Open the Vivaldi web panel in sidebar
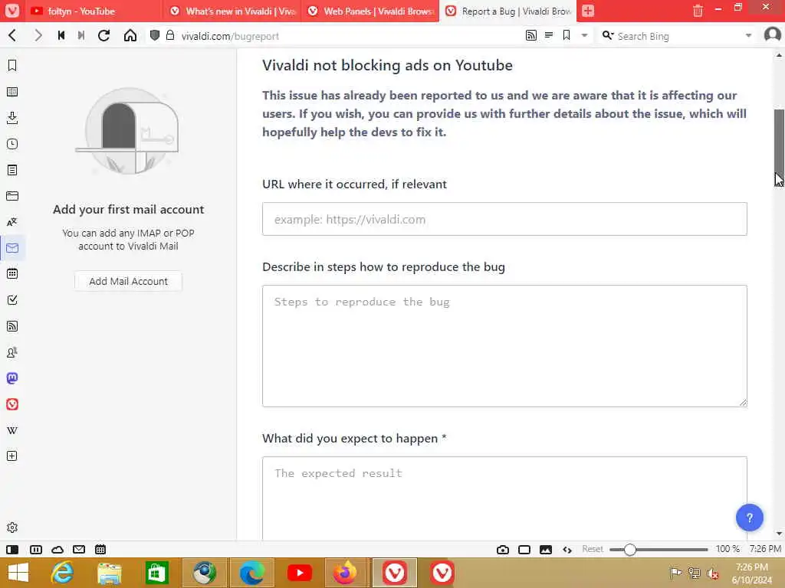Viewport: 785px width, 588px height. click(12, 404)
